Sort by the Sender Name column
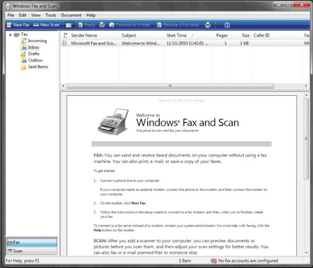The height and width of the screenshot is (268, 313). coord(94,35)
